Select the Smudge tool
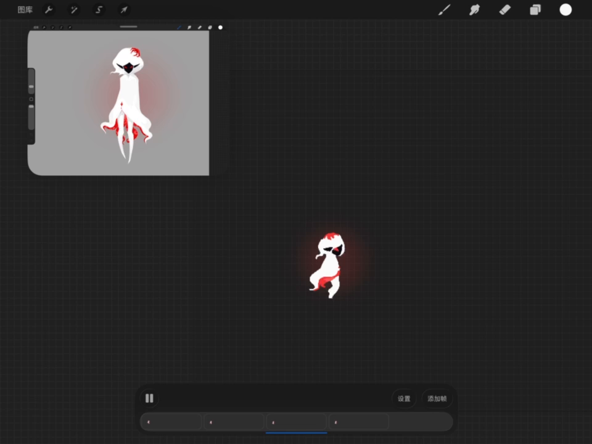This screenshot has height=444, width=592. (474, 10)
